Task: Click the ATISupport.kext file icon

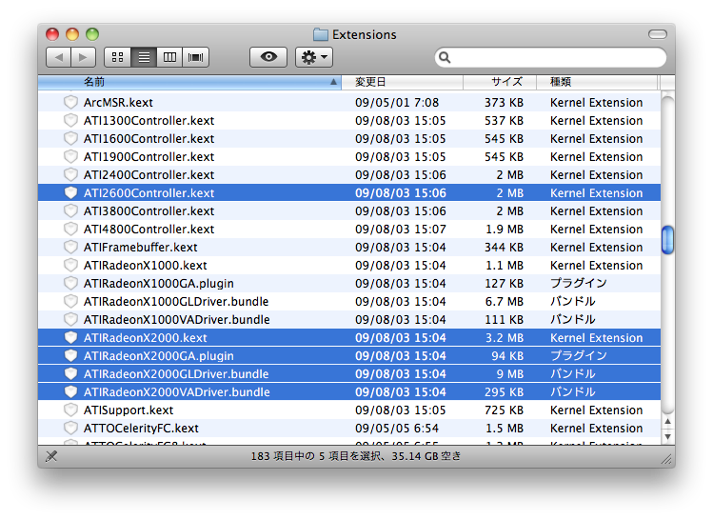Action: click(x=70, y=410)
